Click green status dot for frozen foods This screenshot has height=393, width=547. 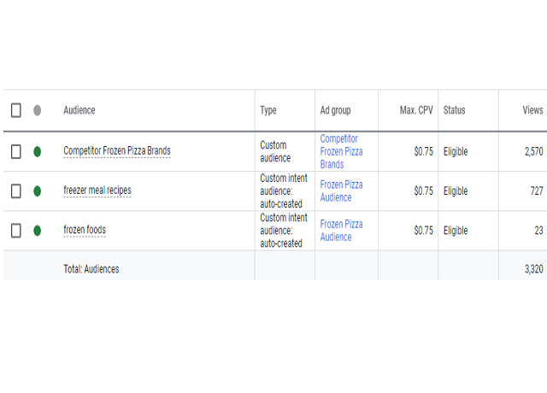(x=37, y=231)
